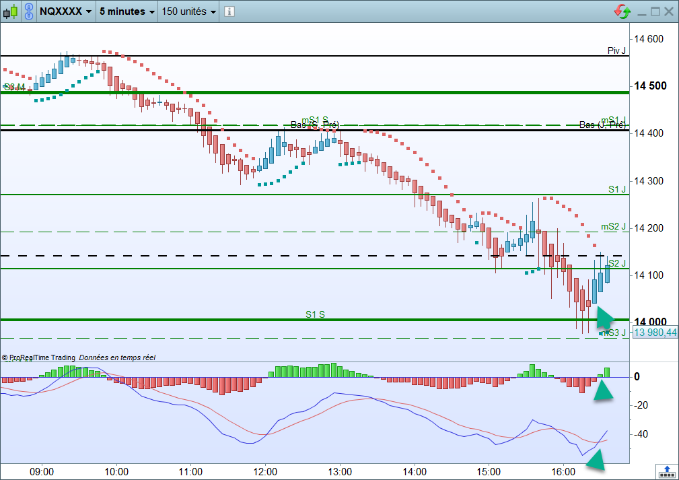
Task: Click the 14 000 price axis value
Action: point(650,322)
